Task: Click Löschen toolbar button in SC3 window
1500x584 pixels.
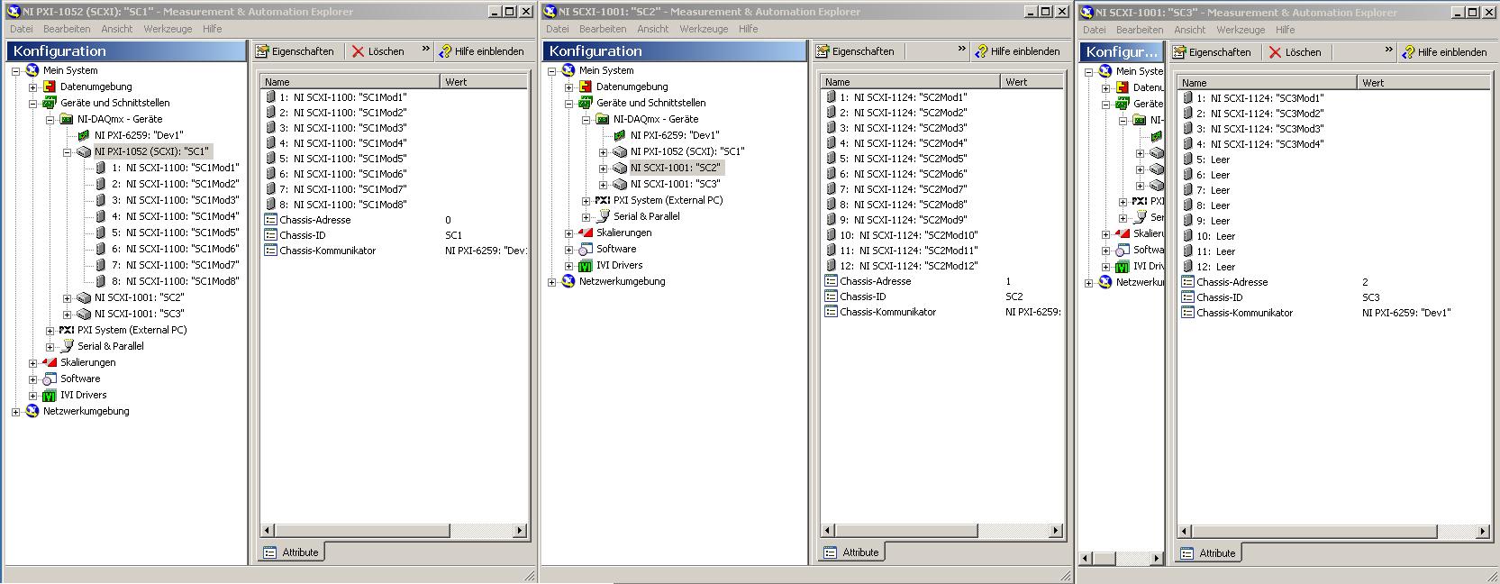Action: 1295,52
